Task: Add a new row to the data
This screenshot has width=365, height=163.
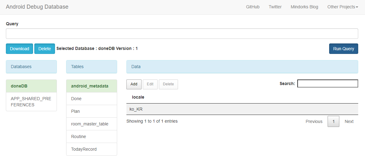Action: pos(134,84)
